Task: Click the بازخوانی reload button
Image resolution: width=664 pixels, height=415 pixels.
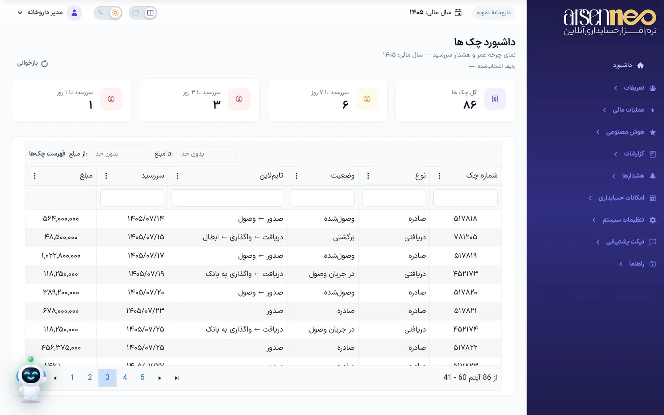Action: point(32,63)
